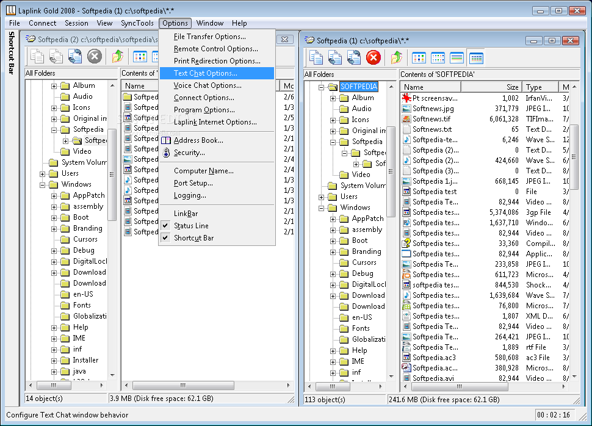Click the Move files icon in Softpedia (2) toolbar

pyautogui.click(x=56, y=57)
